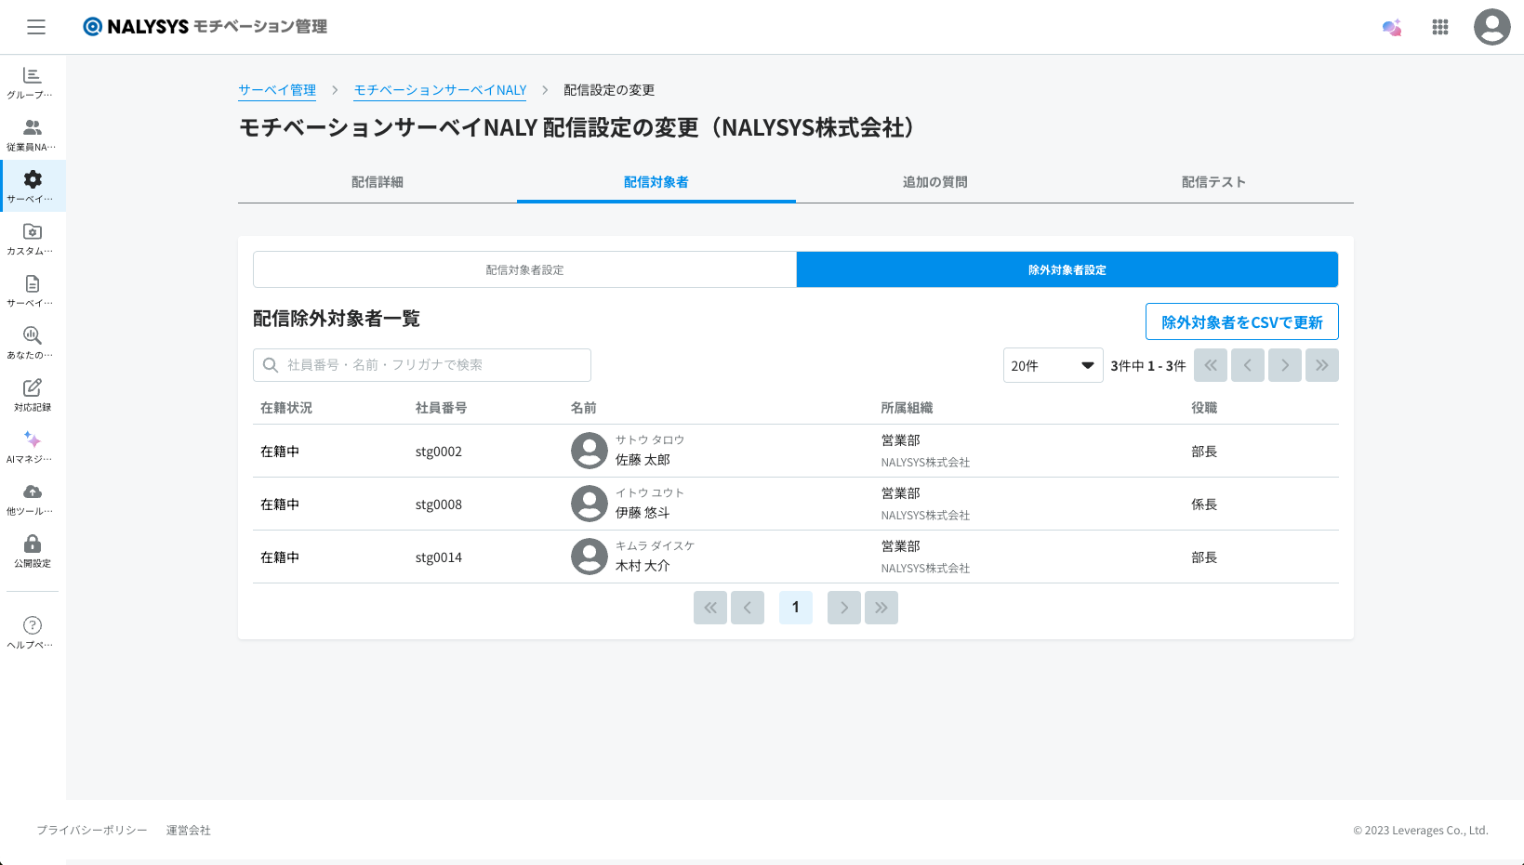
Task: Go to next page in bottom pager
Action: pyautogui.click(x=844, y=608)
